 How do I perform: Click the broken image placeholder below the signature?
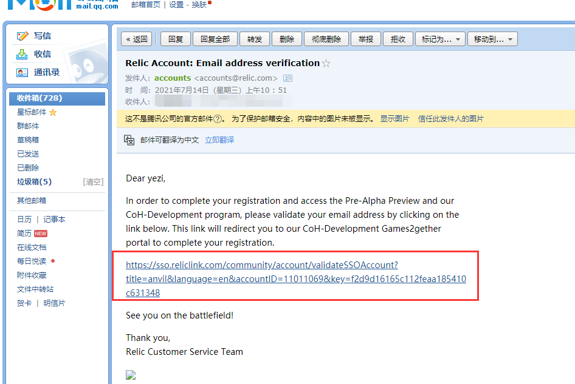(131, 375)
